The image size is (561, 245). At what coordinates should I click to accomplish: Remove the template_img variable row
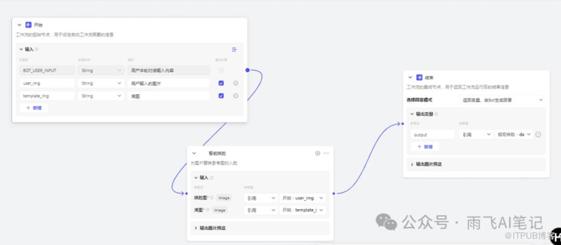click(236, 95)
